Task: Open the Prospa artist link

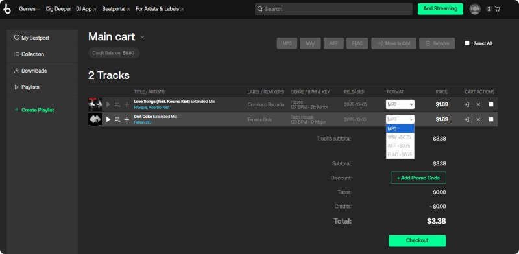Action: 140,108
